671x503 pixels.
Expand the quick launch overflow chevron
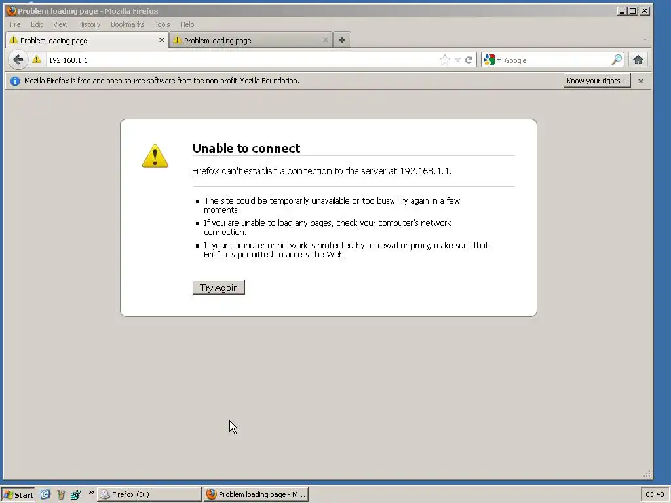[91, 493]
